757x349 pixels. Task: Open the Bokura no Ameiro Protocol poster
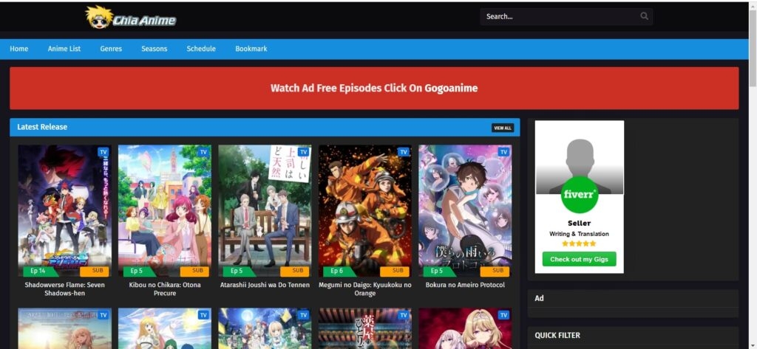(465, 211)
